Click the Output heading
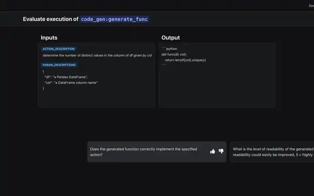The width and height of the screenshot is (314, 196). pyautogui.click(x=170, y=38)
